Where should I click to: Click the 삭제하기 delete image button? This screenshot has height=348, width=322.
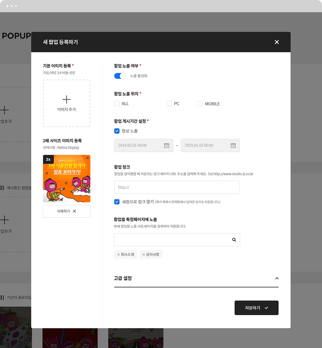pyautogui.click(x=66, y=211)
